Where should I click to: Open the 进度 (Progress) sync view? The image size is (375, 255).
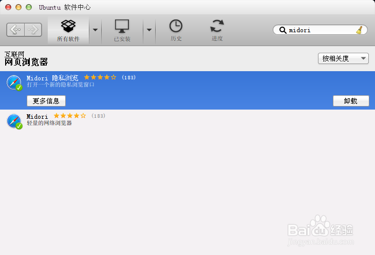(217, 31)
